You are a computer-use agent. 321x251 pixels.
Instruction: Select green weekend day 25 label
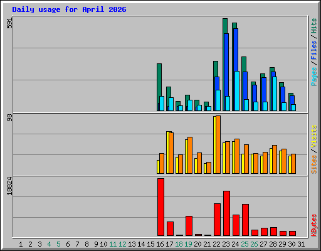coord(245,244)
